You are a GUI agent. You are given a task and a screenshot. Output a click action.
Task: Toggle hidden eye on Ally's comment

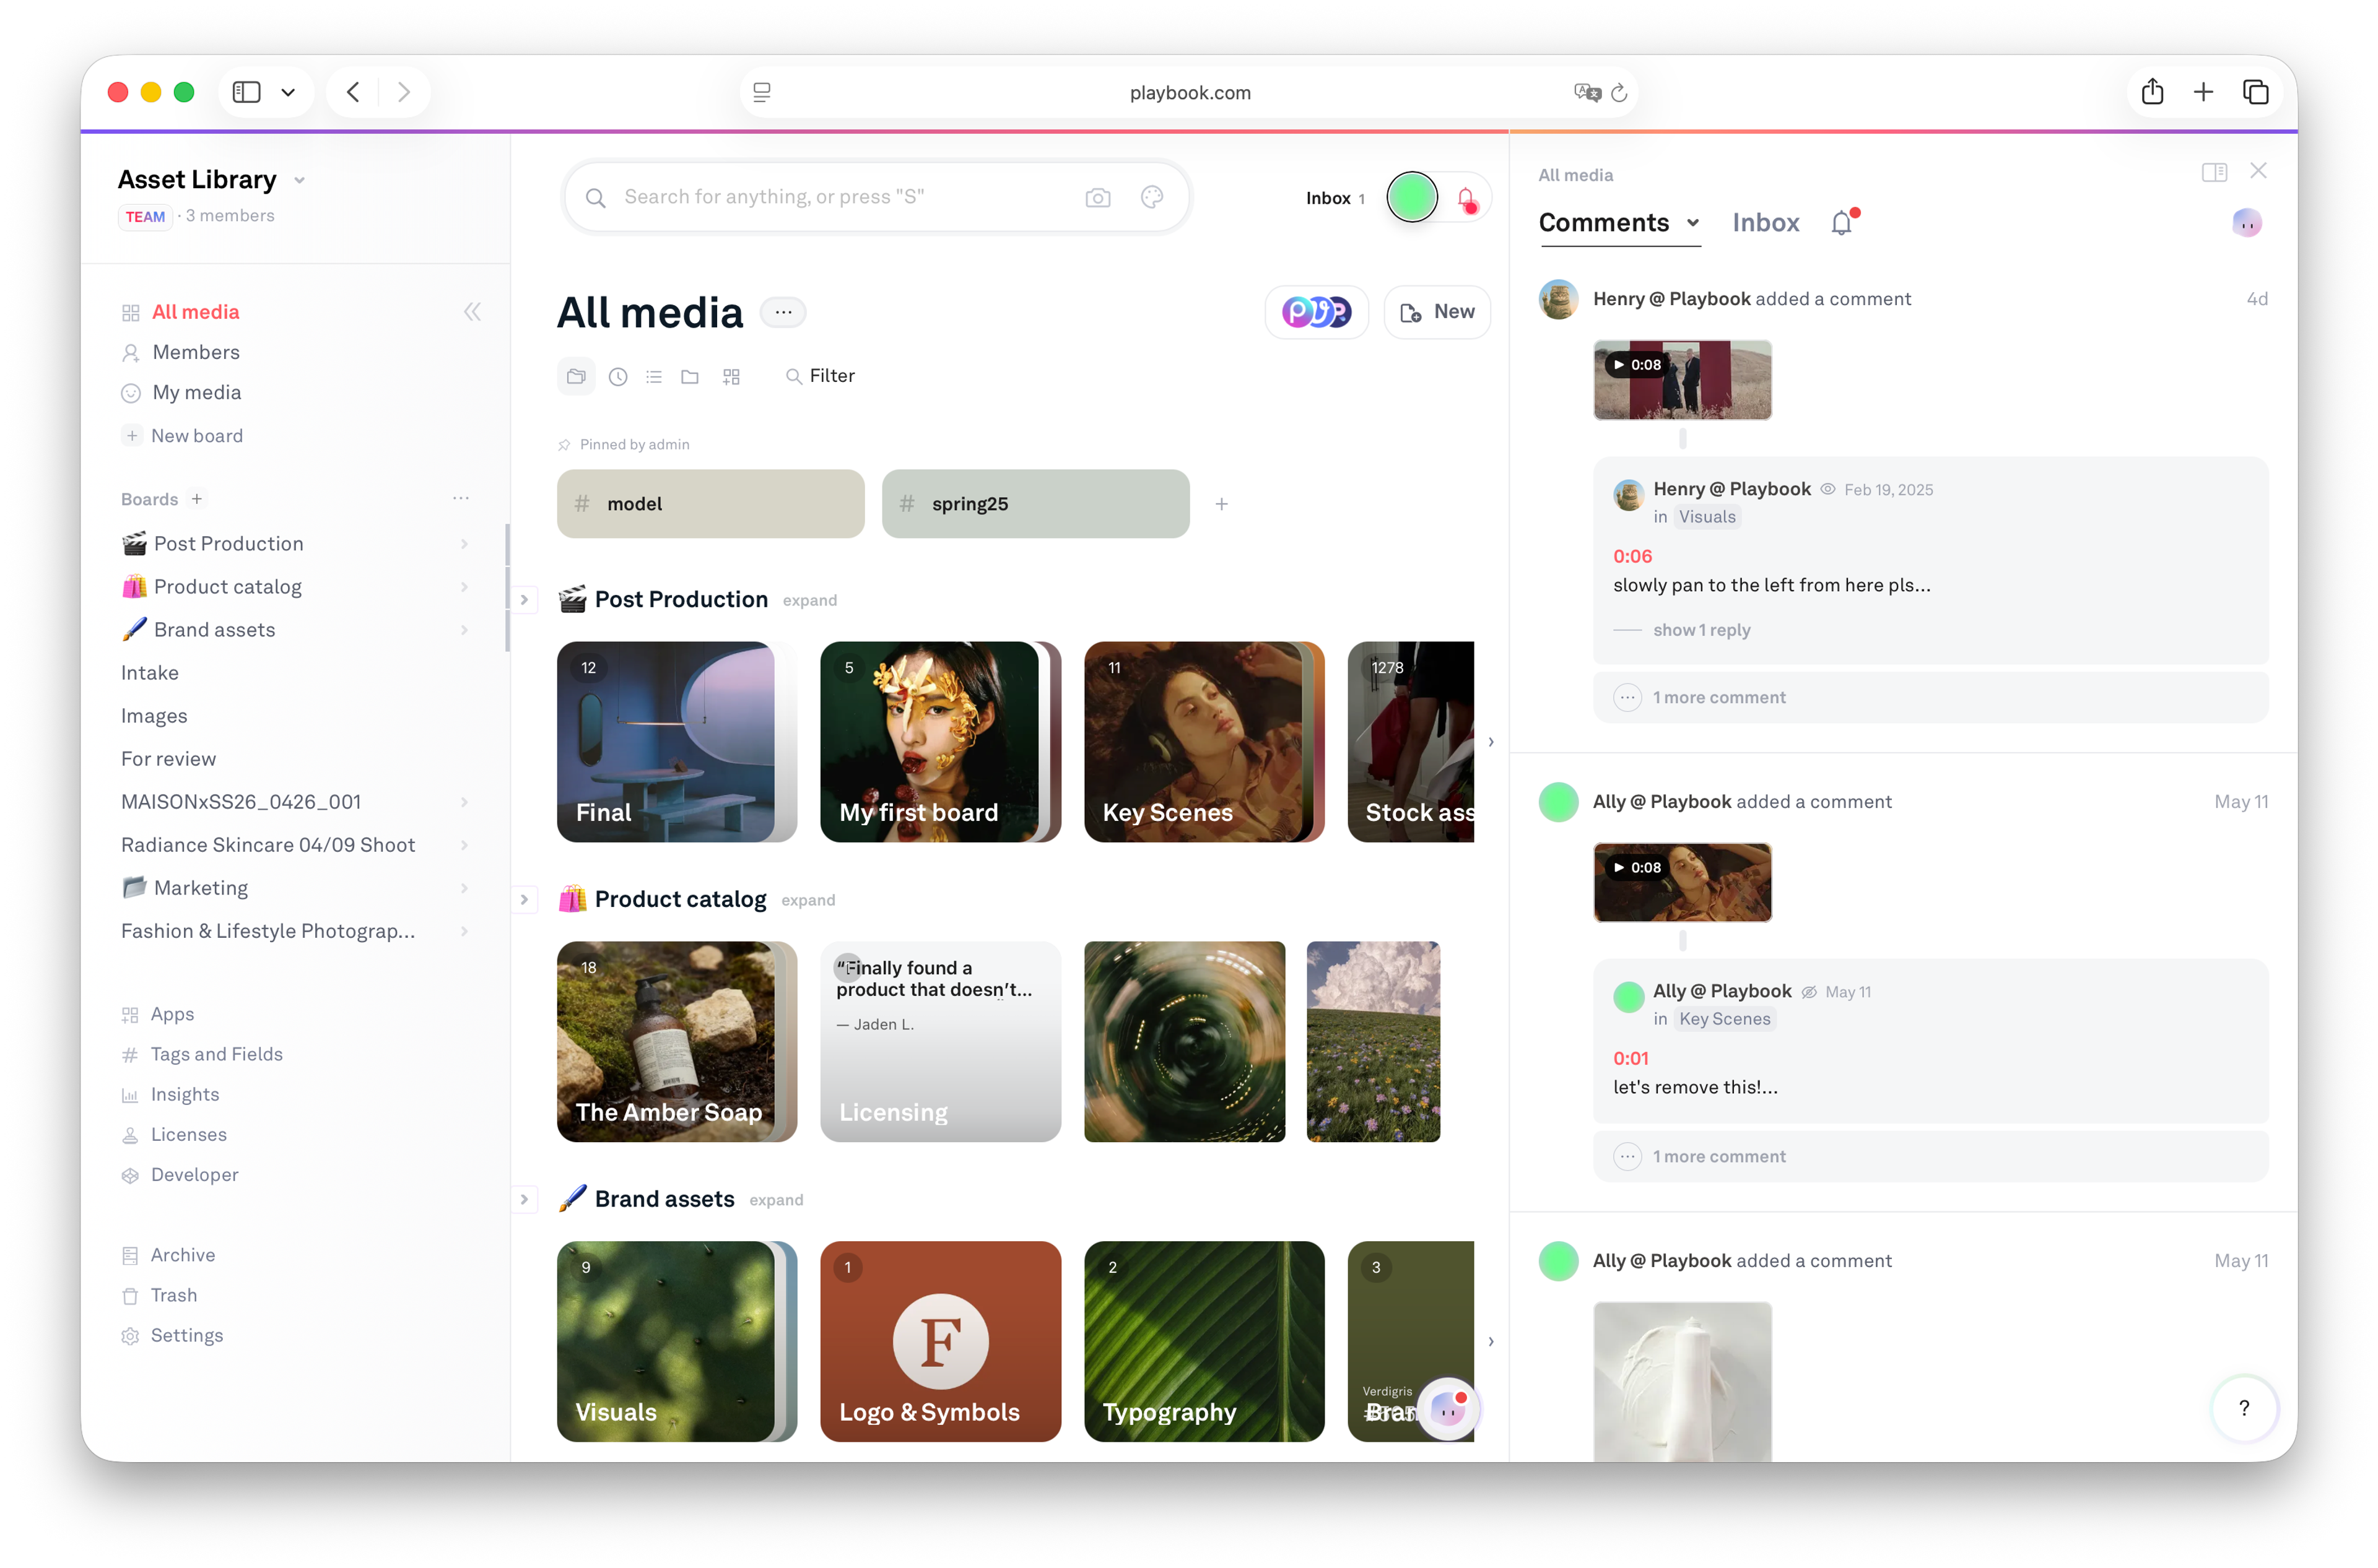[1809, 992]
